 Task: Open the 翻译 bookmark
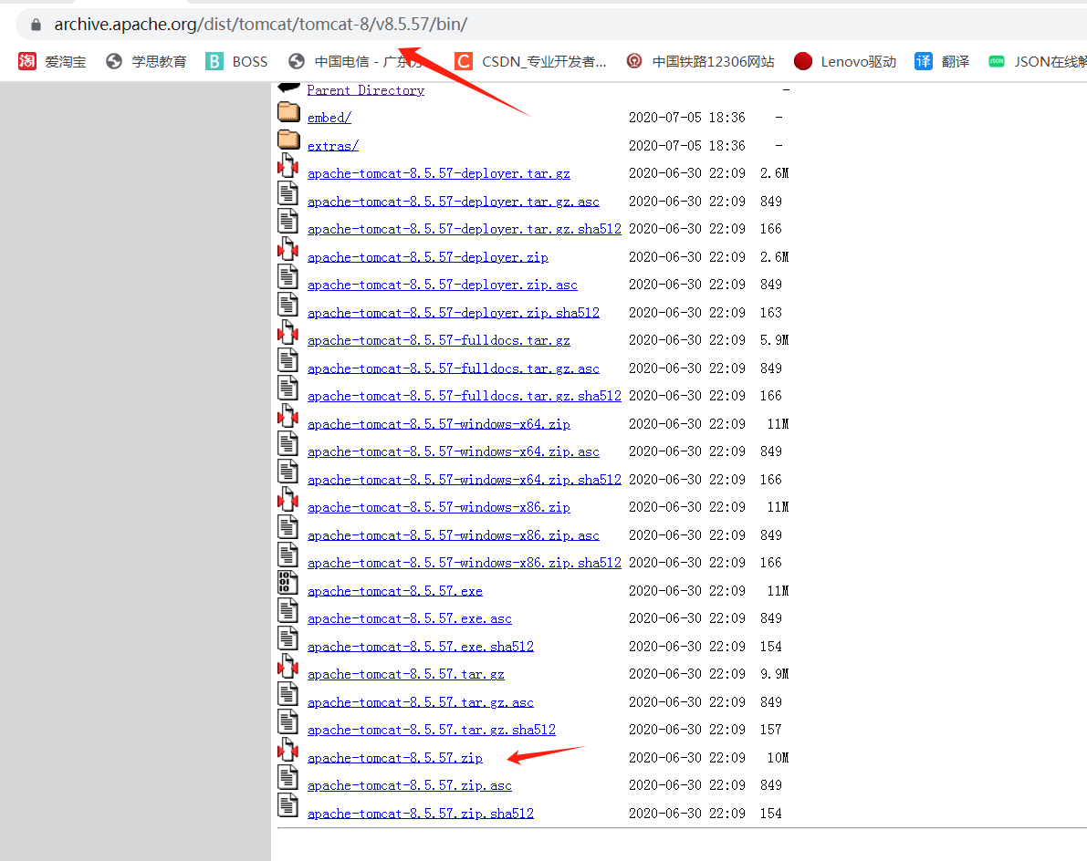942,62
